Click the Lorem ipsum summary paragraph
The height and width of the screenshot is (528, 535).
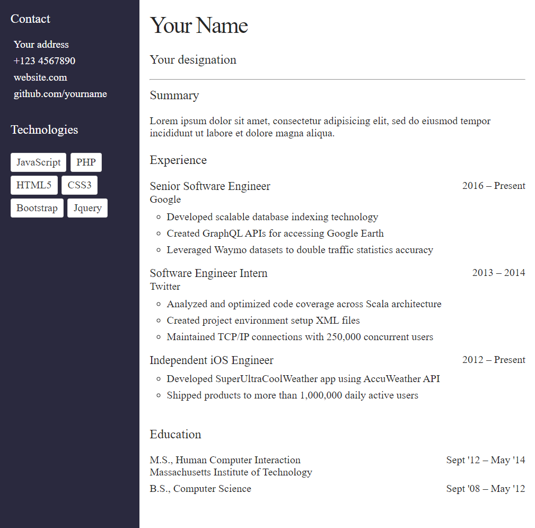[x=320, y=127]
